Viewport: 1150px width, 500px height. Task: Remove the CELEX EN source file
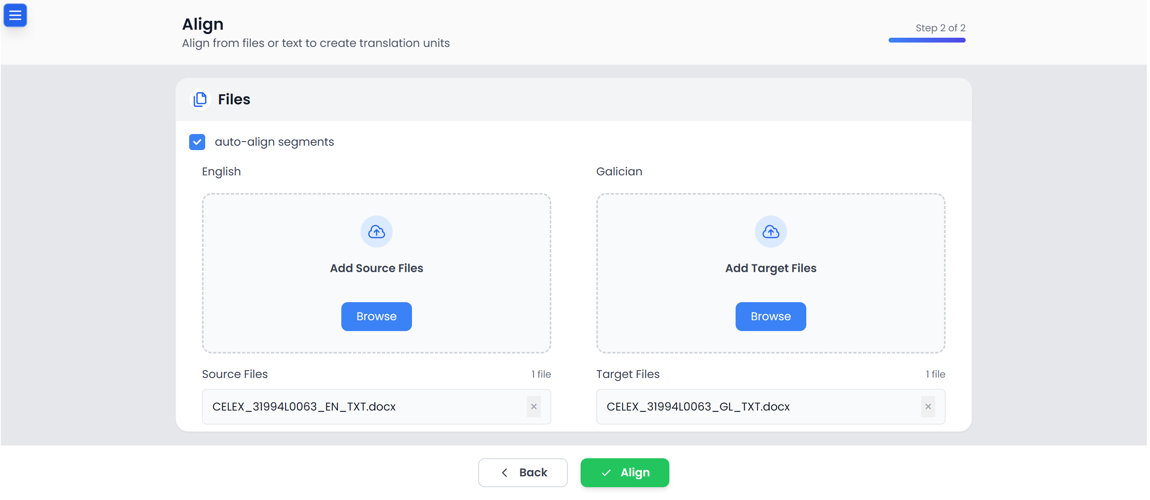click(x=534, y=407)
